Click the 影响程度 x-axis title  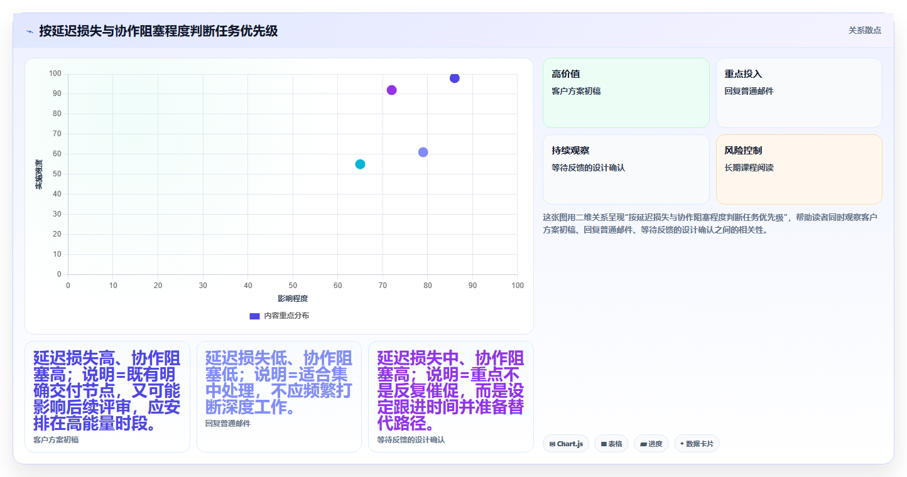[x=293, y=298]
